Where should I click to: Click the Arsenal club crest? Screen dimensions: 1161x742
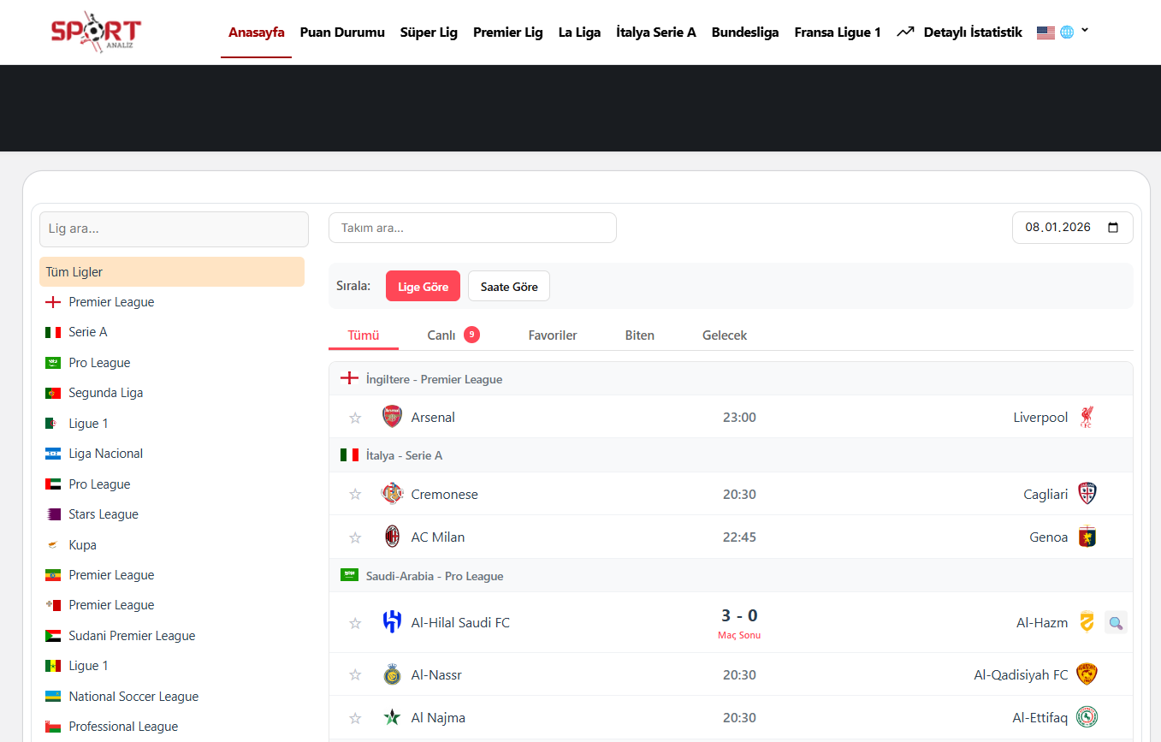[392, 417]
